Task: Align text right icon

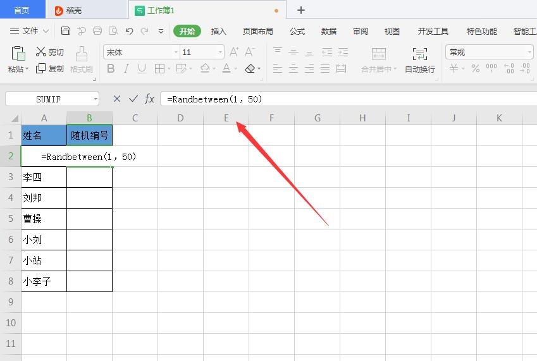Action: (x=309, y=68)
